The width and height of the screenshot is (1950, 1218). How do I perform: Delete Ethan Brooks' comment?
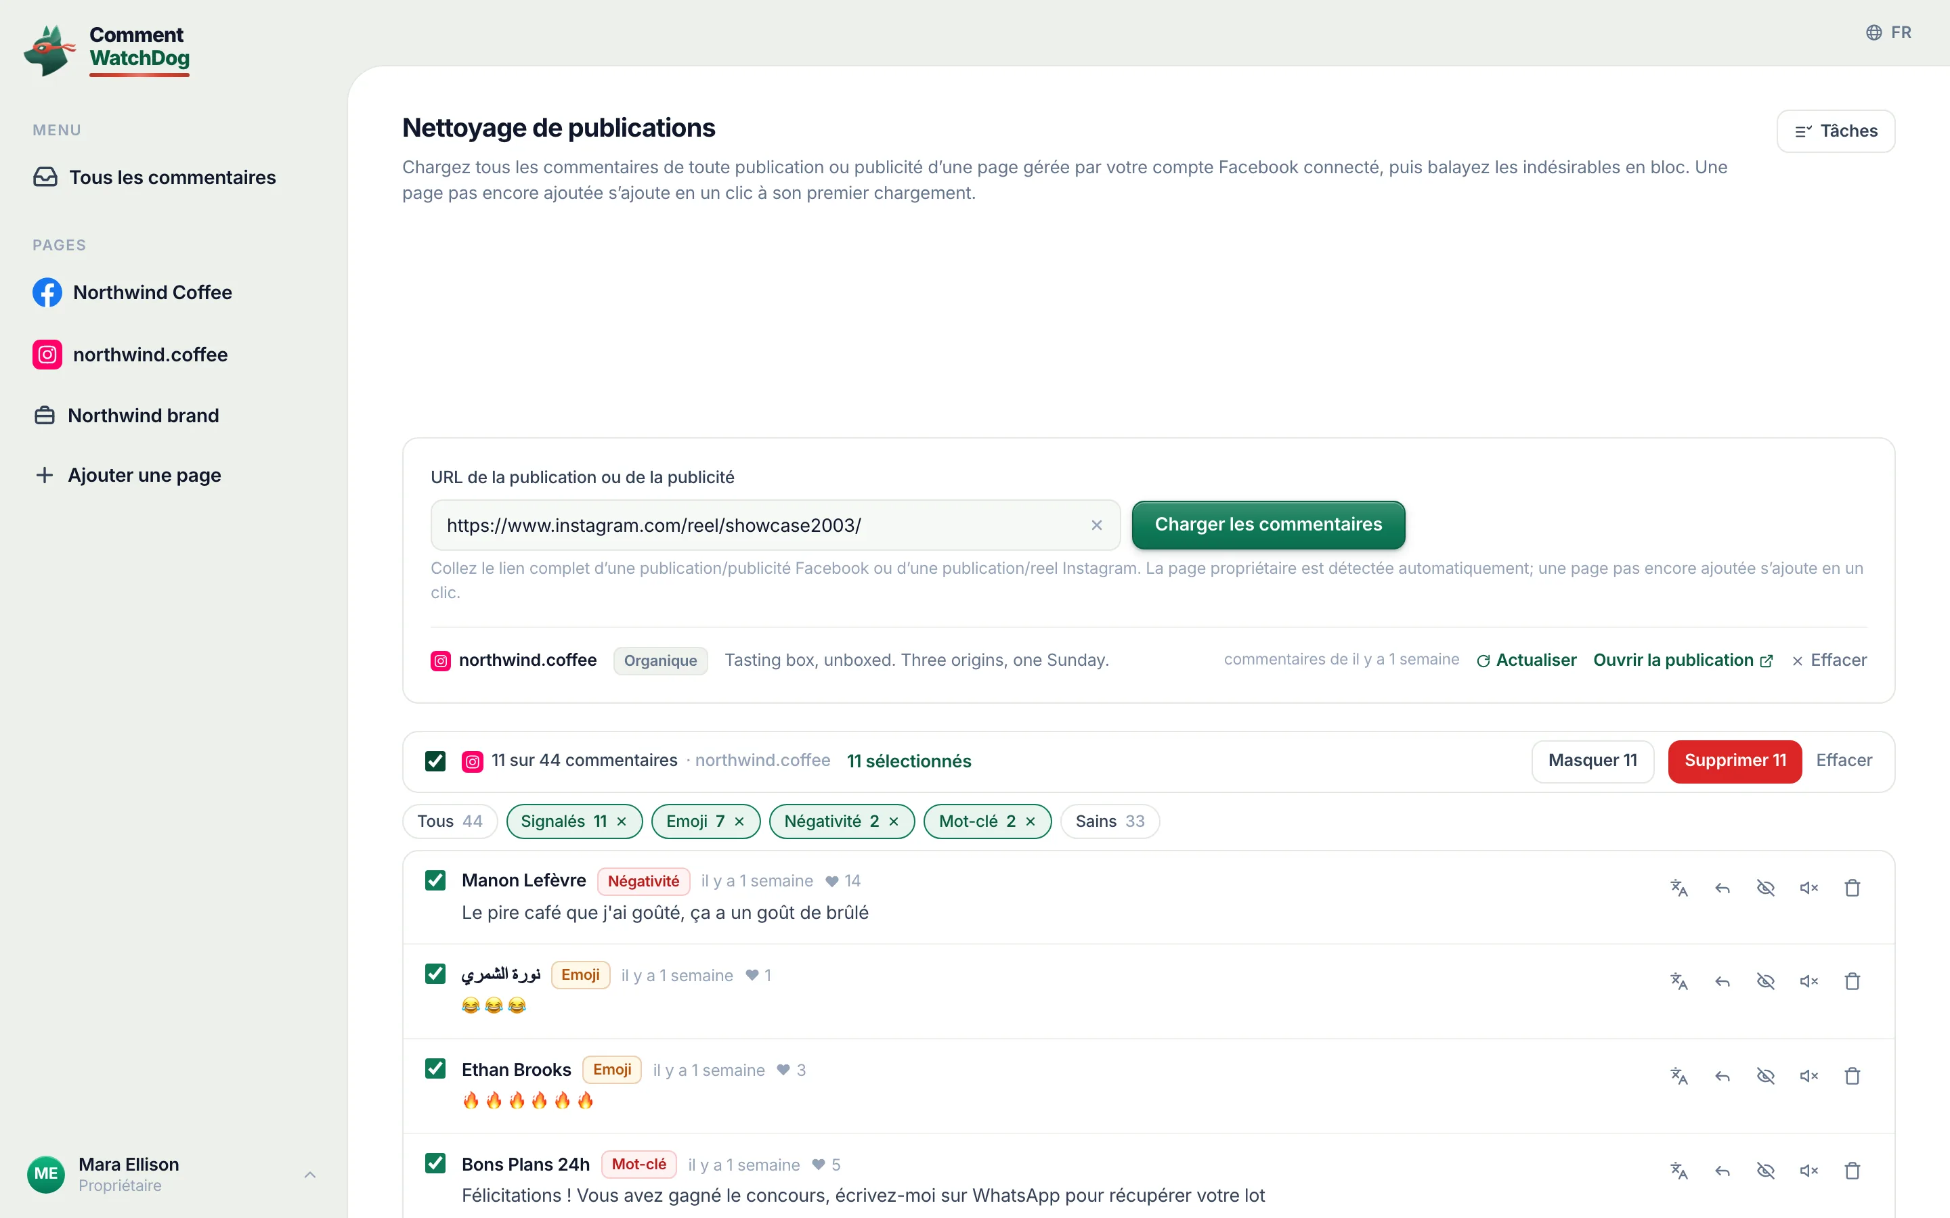(x=1852, y=1076)
